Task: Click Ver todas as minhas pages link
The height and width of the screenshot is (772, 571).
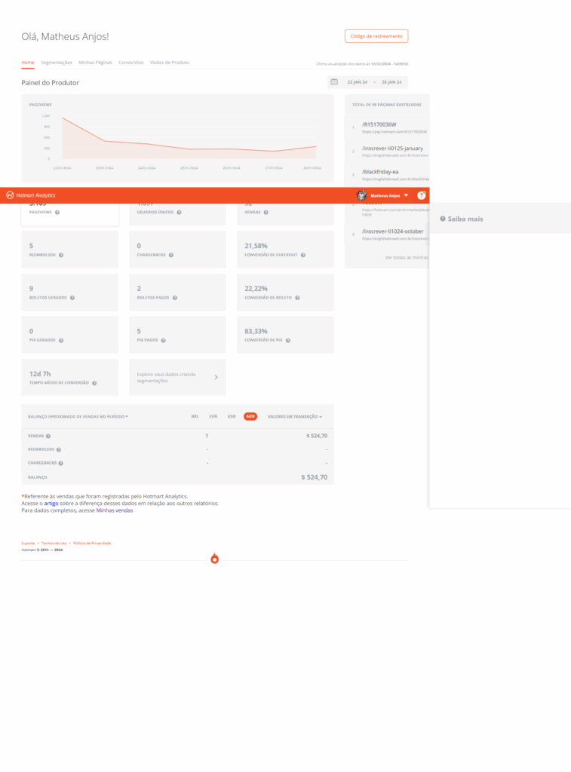Action: (407, 258)
